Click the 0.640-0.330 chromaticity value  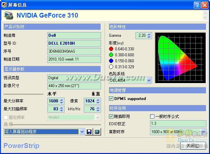[x=125, y=49]
